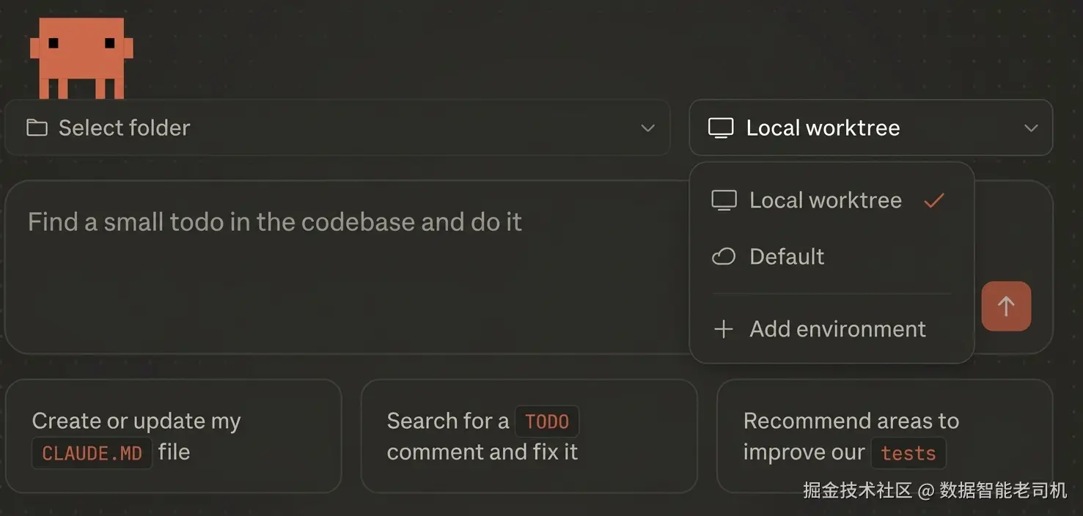Collapse the Local worktree environment chevron
The width and height of the screenshot is (1083, 516).
pos(1030,128)
